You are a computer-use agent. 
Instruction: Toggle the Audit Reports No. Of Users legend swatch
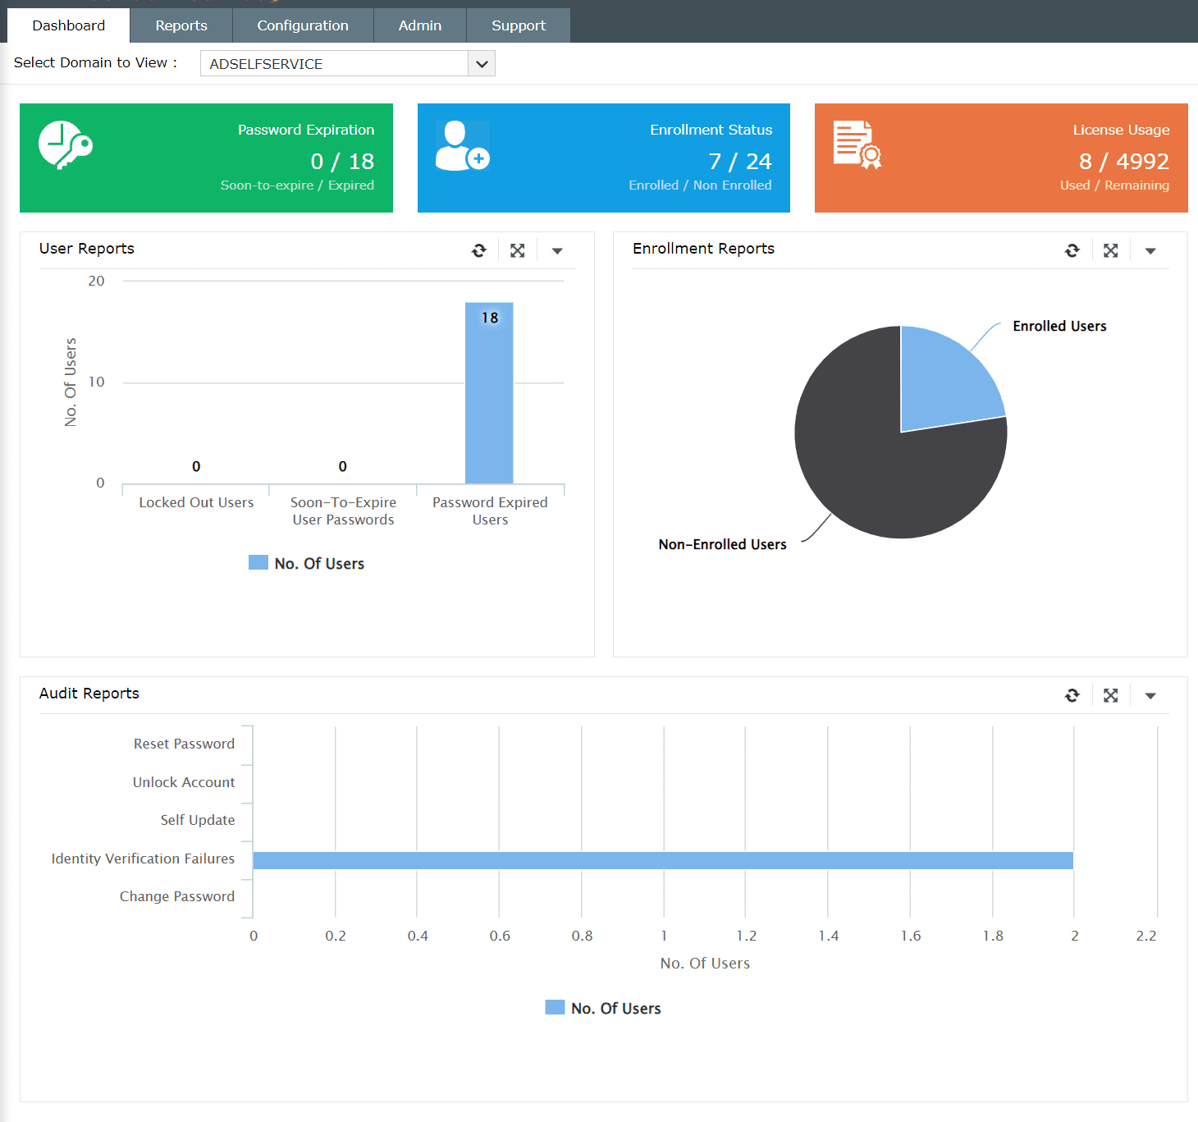pos(555,1007)
